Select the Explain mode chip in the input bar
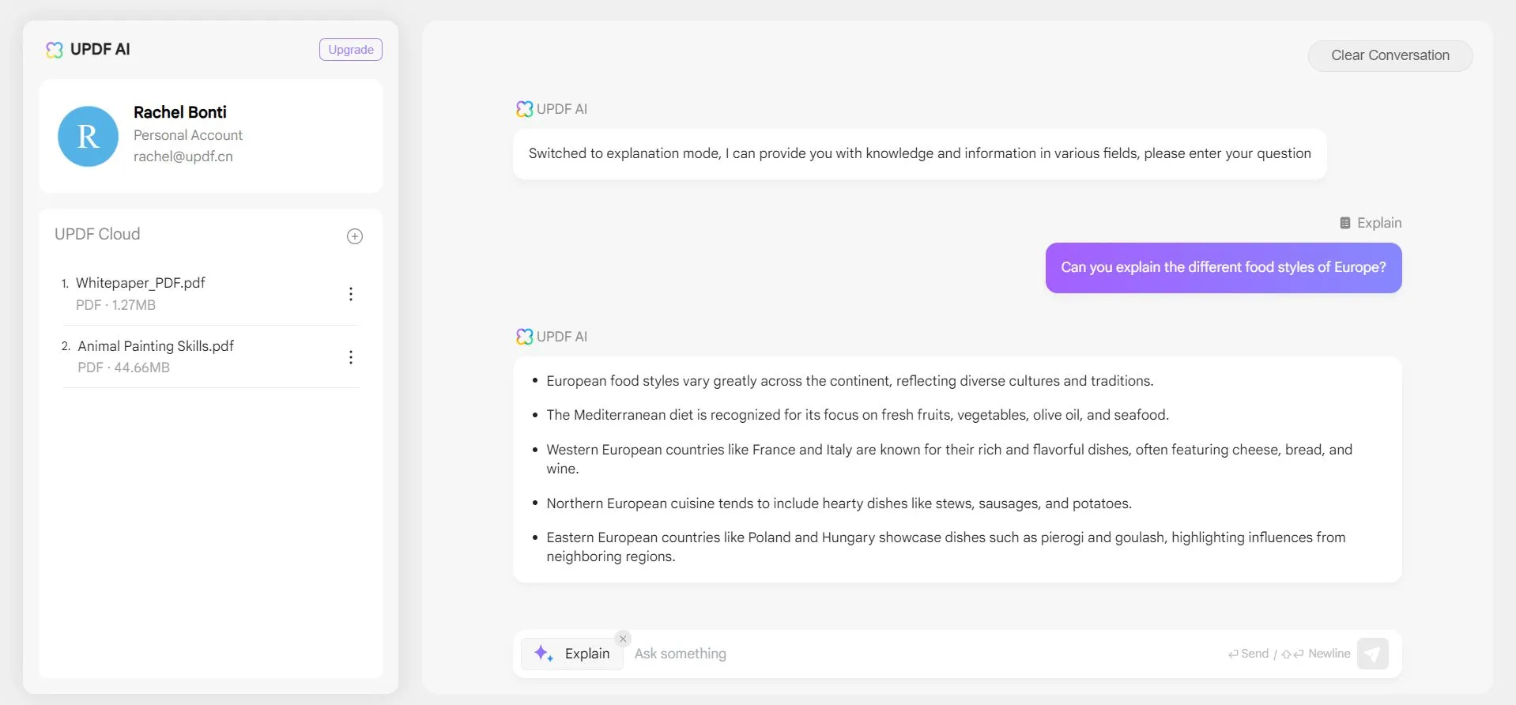 [x=586, y=654]
